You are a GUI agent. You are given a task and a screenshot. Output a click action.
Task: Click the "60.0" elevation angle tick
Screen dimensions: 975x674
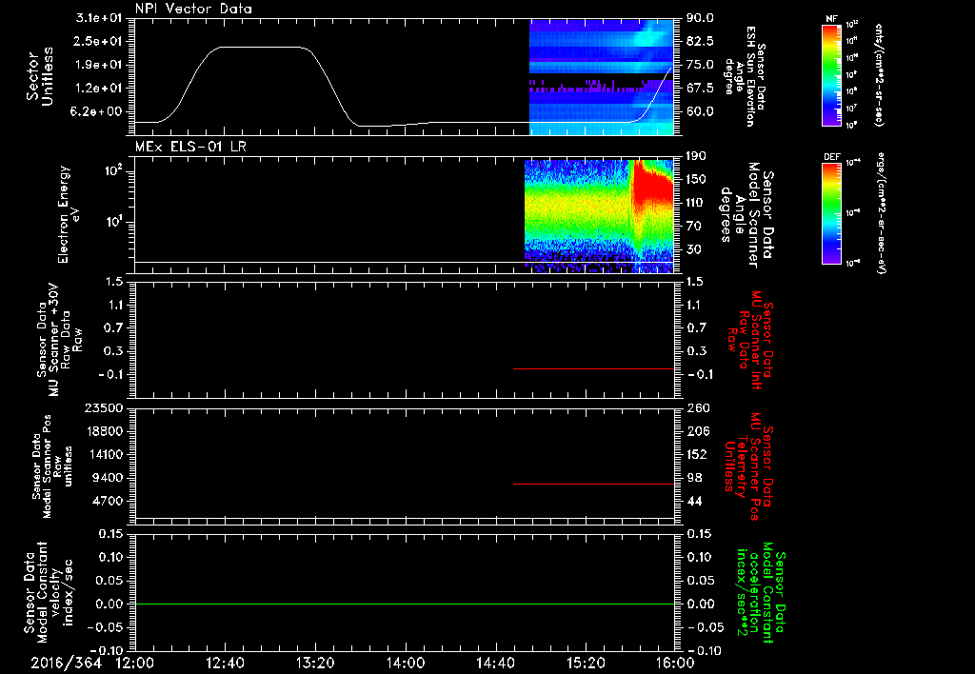(x=700, y=111)
